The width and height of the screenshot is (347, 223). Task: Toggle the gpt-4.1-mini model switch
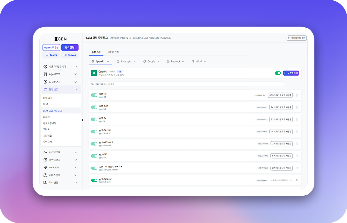click(x=94, y=144)
